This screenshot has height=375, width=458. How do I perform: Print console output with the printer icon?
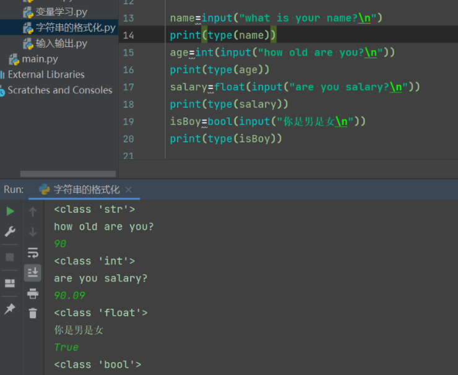click(x=33, y=293)
